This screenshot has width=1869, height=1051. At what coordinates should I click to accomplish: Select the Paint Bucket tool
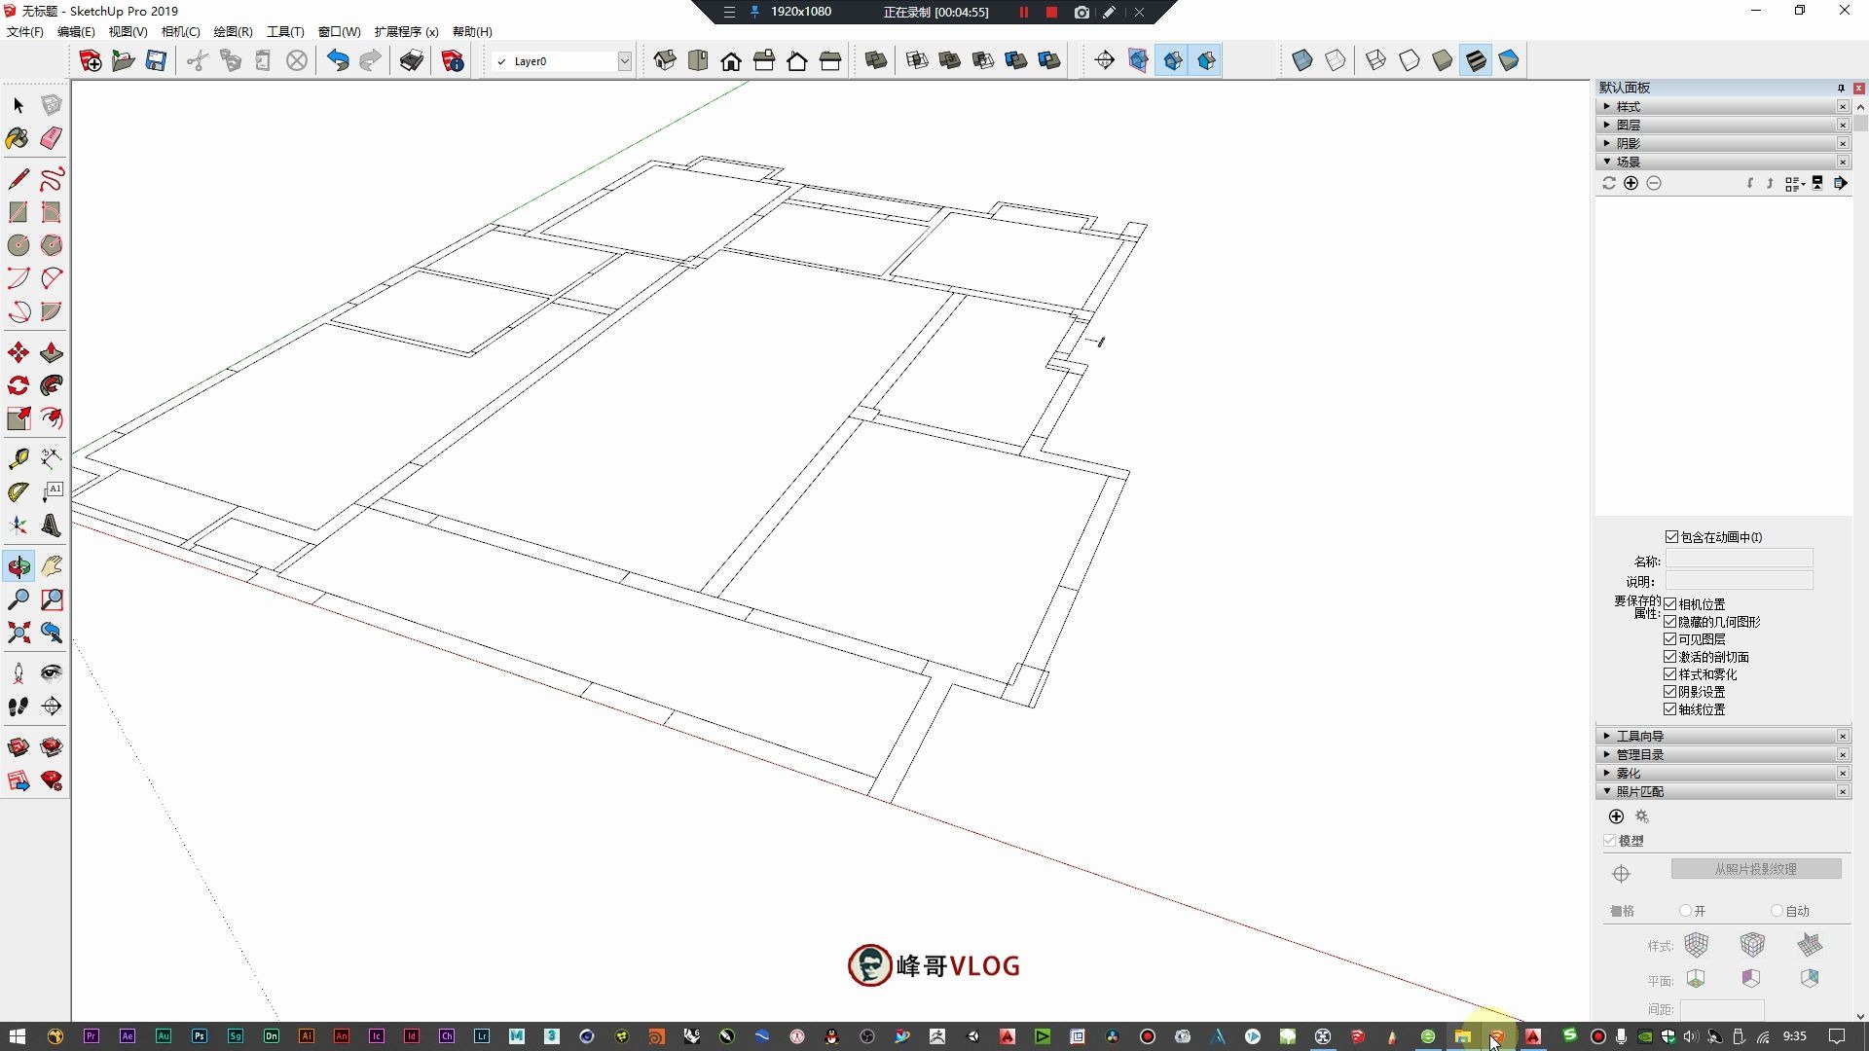click(18, 138)
